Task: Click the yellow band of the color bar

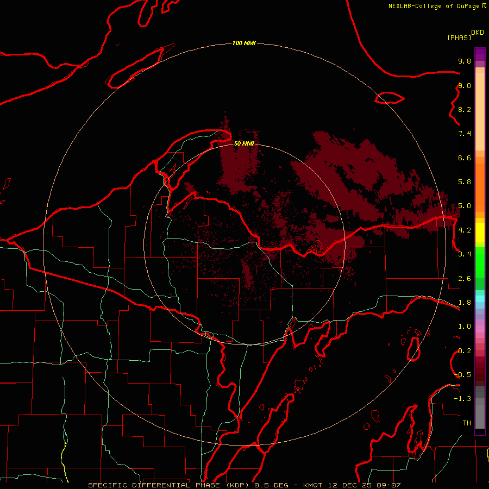Action: click(x=480, y=233)
